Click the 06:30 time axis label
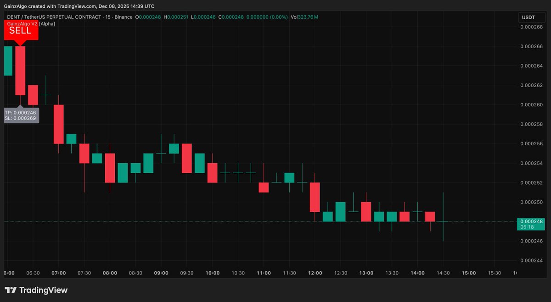Image resolution: width=551 pixels, height=302 pixels. click(33, 273)
